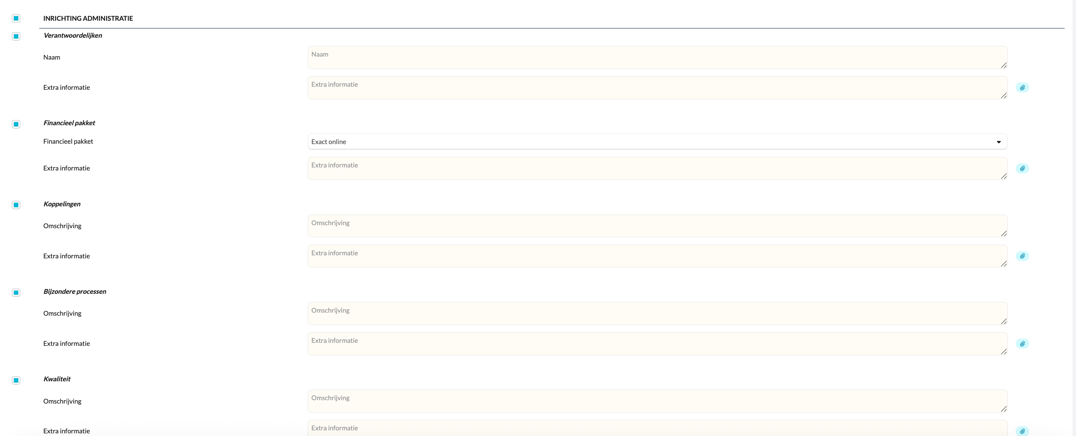Click the paperclip attachment icon beside Kwaliteit Extra informatie
The width and height of the screenshot is (1076, 436).
(x=1022, y=431)
